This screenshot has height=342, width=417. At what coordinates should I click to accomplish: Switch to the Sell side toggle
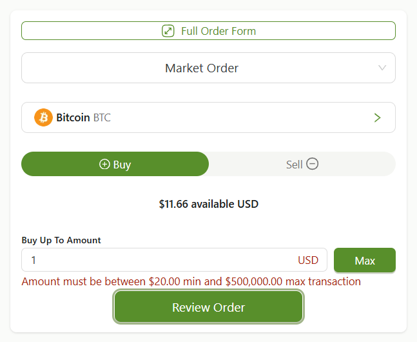302,164
